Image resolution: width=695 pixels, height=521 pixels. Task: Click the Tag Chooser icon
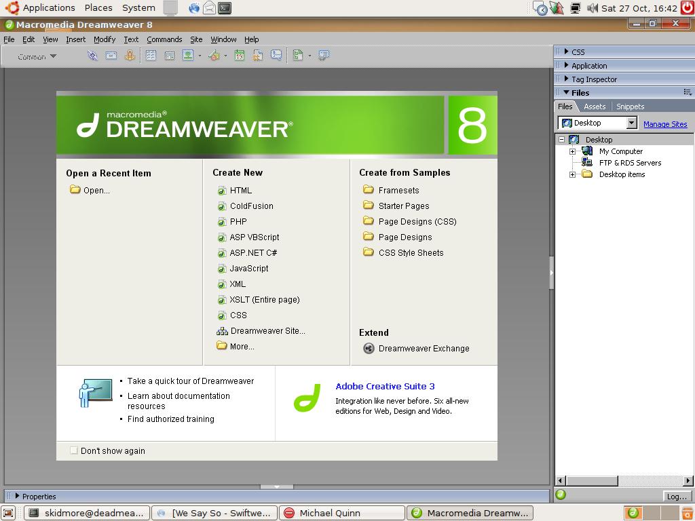click(324, 56)
